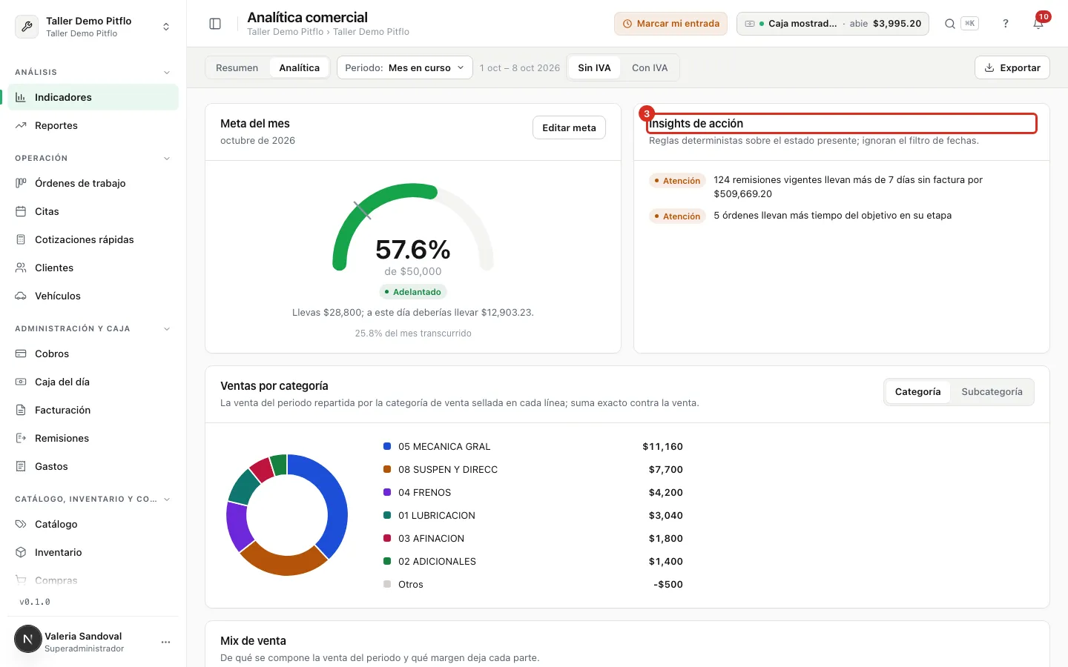Click the Exportar button

(x=1012, y=67)
